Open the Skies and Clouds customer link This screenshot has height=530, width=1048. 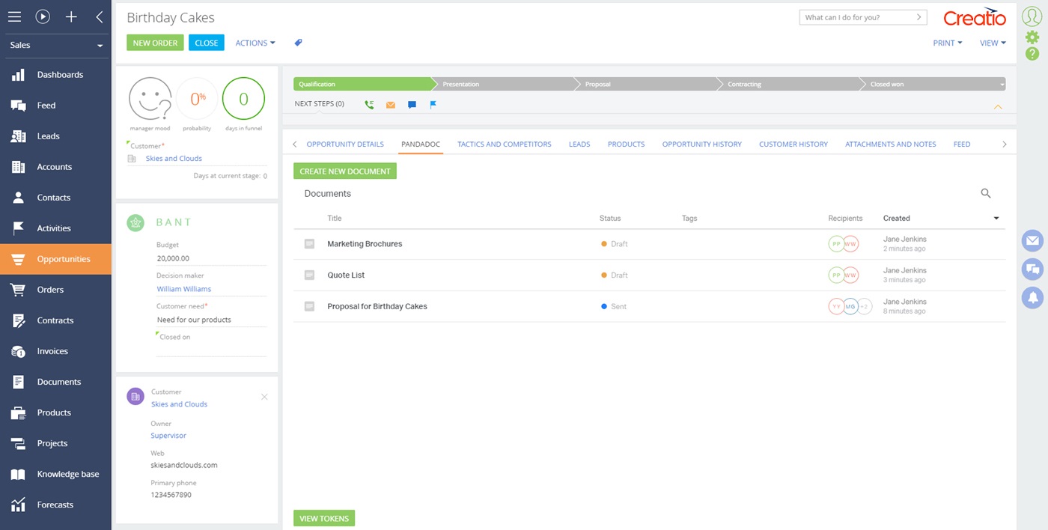[x=173, y=158]
